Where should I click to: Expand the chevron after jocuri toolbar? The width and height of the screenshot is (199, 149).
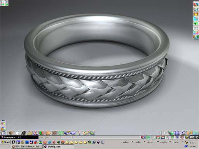click(158, 142)
